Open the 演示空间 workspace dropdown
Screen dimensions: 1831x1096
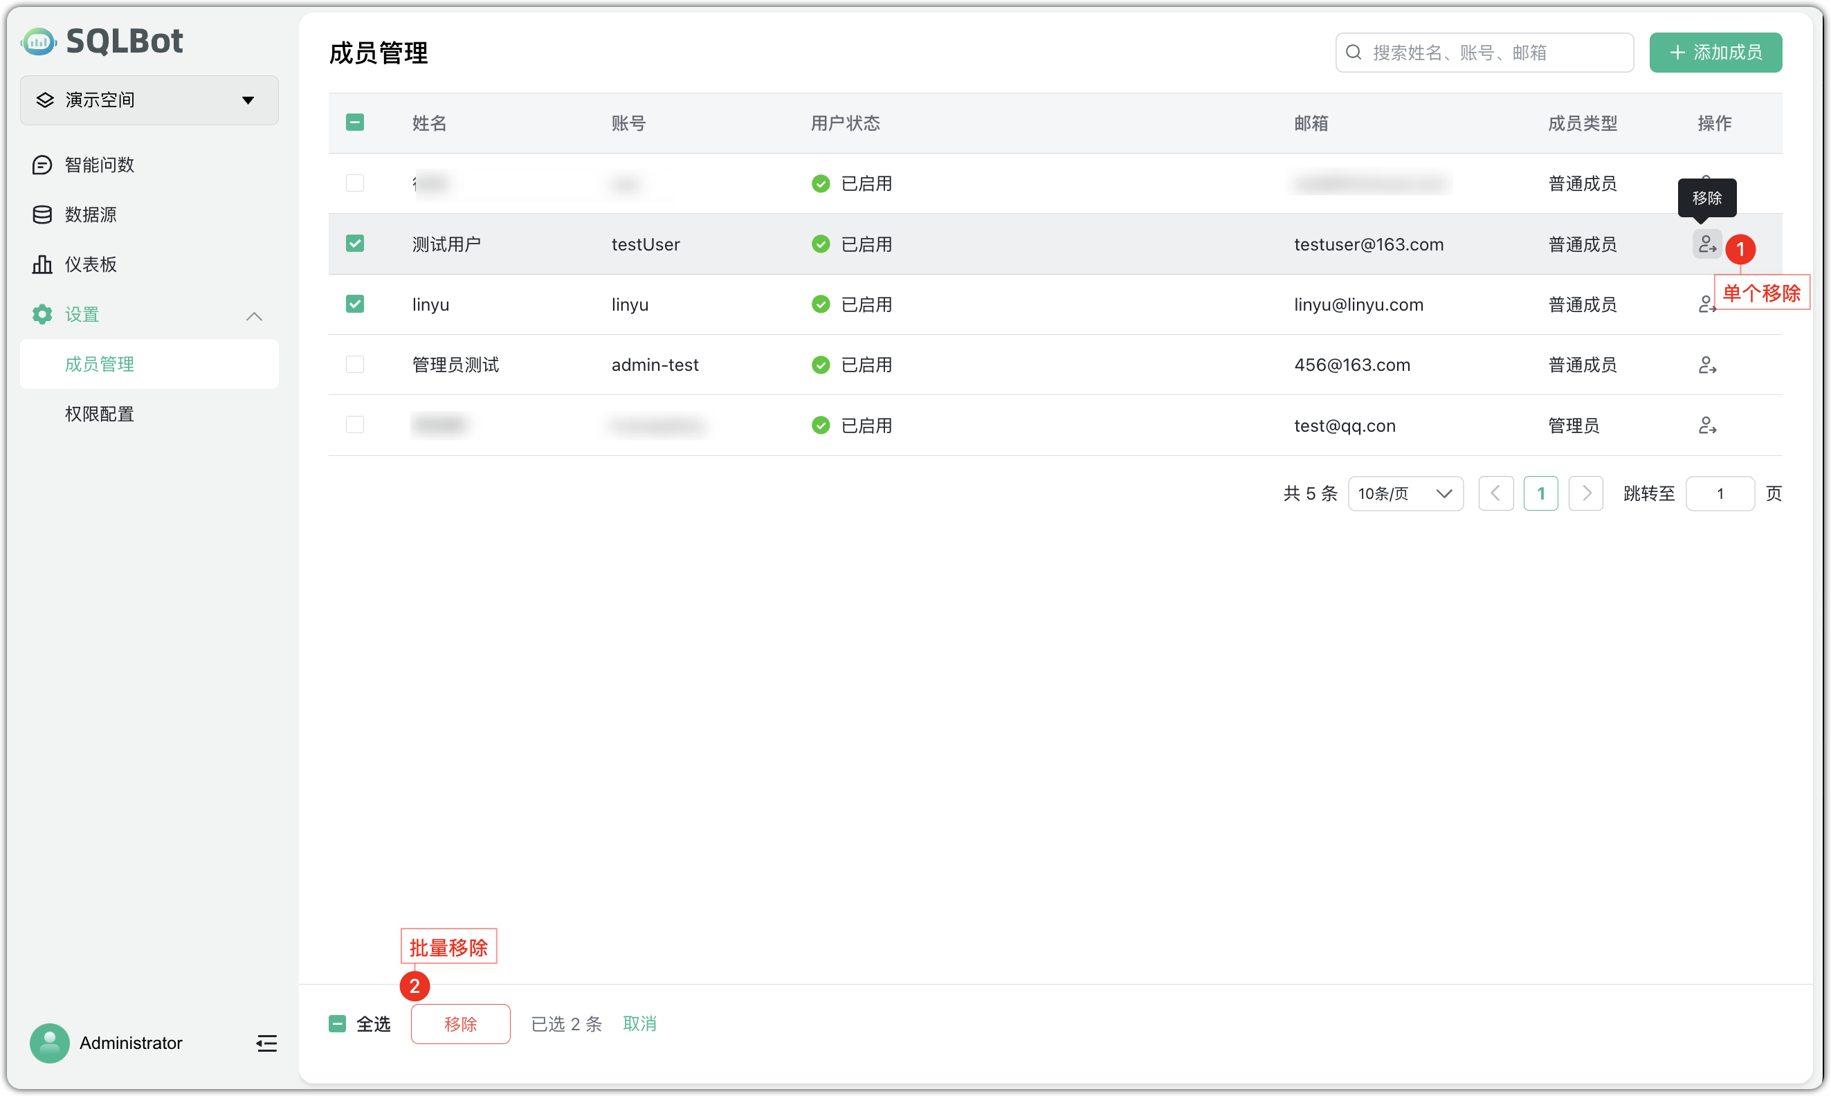[x=147, y=100]
